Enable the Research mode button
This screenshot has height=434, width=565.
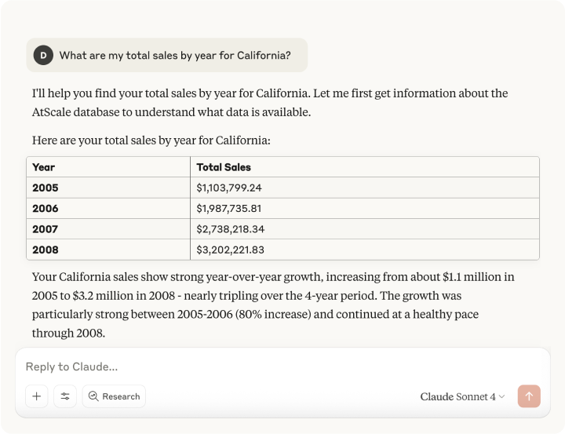pos(114,396)
